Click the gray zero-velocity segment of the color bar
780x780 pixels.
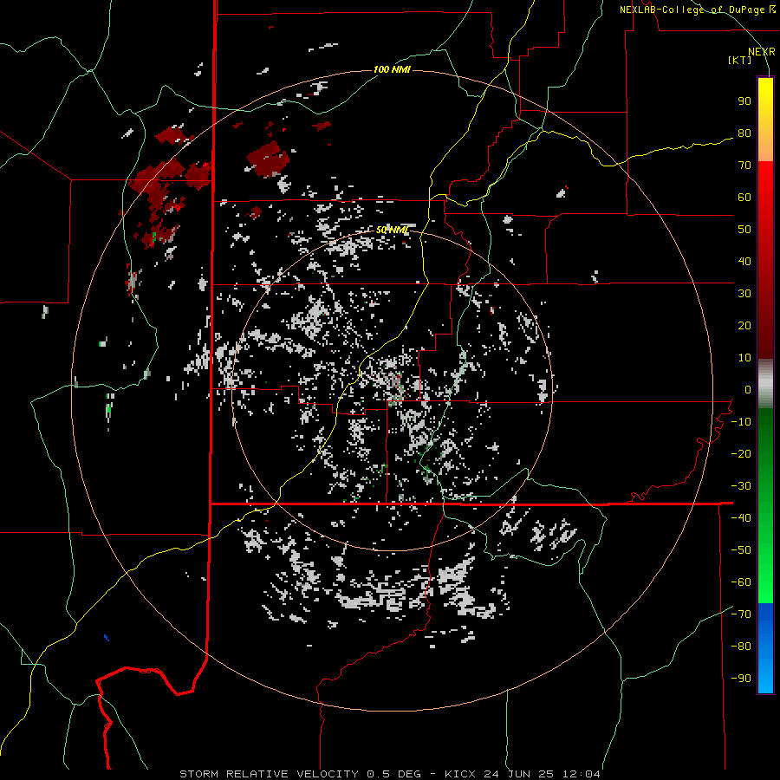[765, 384]
